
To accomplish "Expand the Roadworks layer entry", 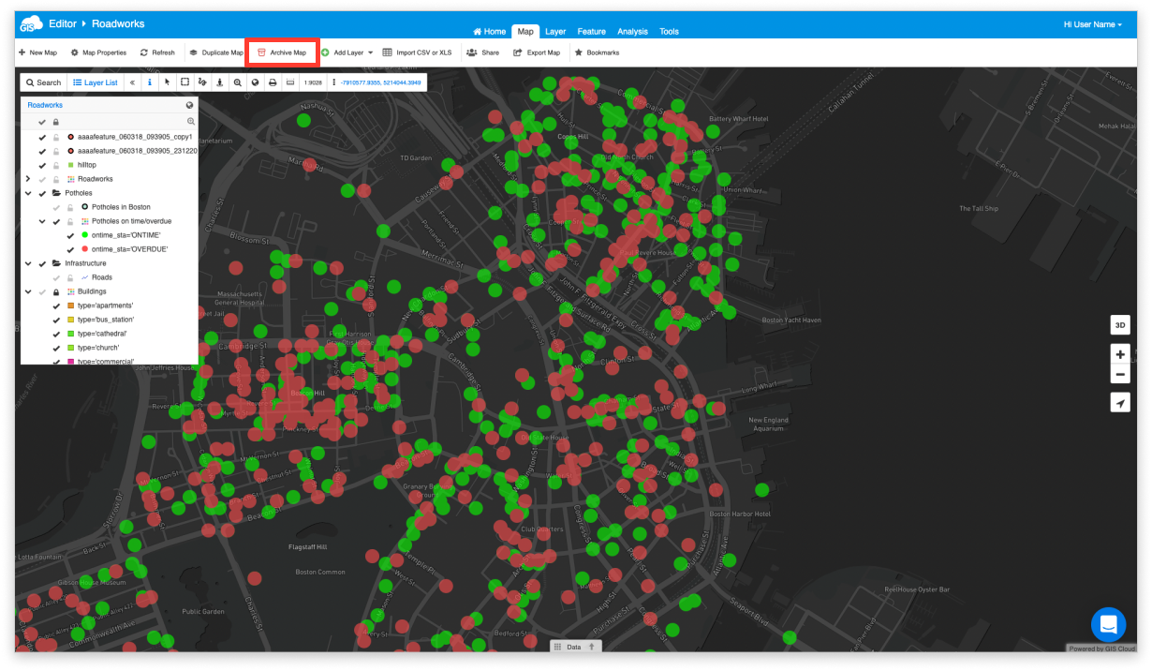I will 28,178.
